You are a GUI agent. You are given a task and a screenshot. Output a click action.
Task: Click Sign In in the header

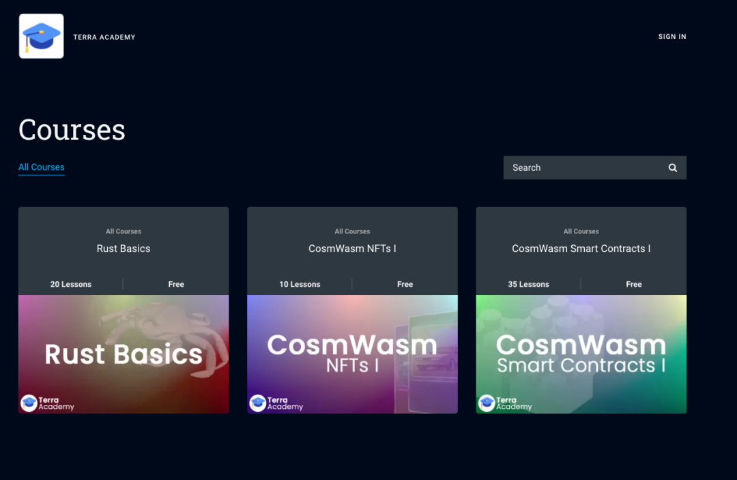(x=672, y=37)
